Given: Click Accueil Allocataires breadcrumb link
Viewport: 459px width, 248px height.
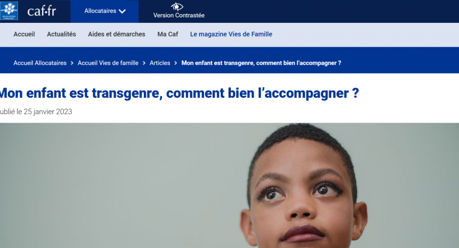Looking at the screenshot, I should click(40, 63).
